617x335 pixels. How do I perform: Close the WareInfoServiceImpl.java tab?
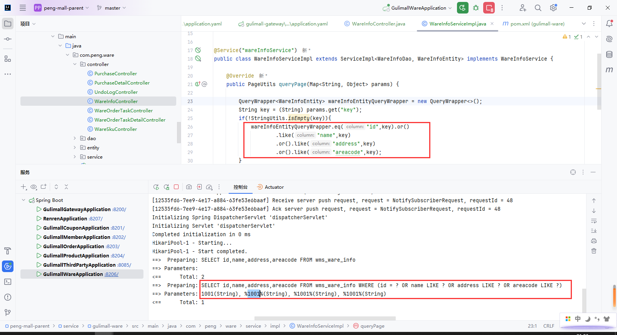(492, 24)
